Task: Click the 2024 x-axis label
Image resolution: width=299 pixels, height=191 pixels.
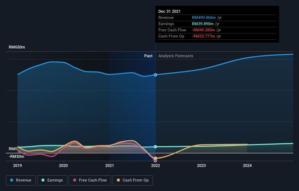Action: tap(247, 165)
